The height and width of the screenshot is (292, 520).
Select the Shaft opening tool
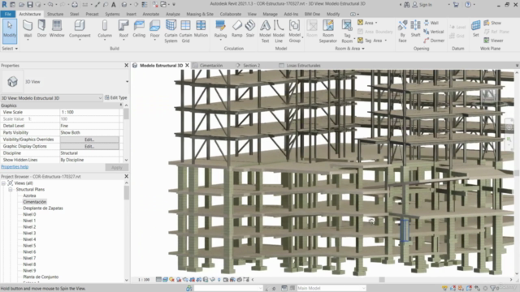click(415, 29)
